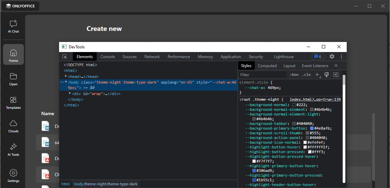Select the closing </body> tag line
The height and width of the screenshot is (188, 390).
(x=76, y=99)
